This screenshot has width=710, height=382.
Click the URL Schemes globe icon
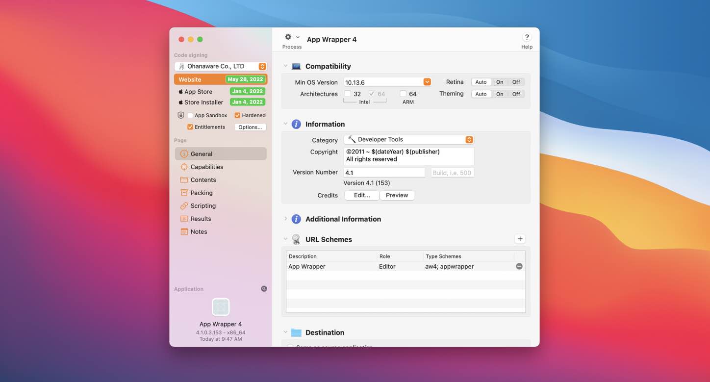tap(296, 239)
